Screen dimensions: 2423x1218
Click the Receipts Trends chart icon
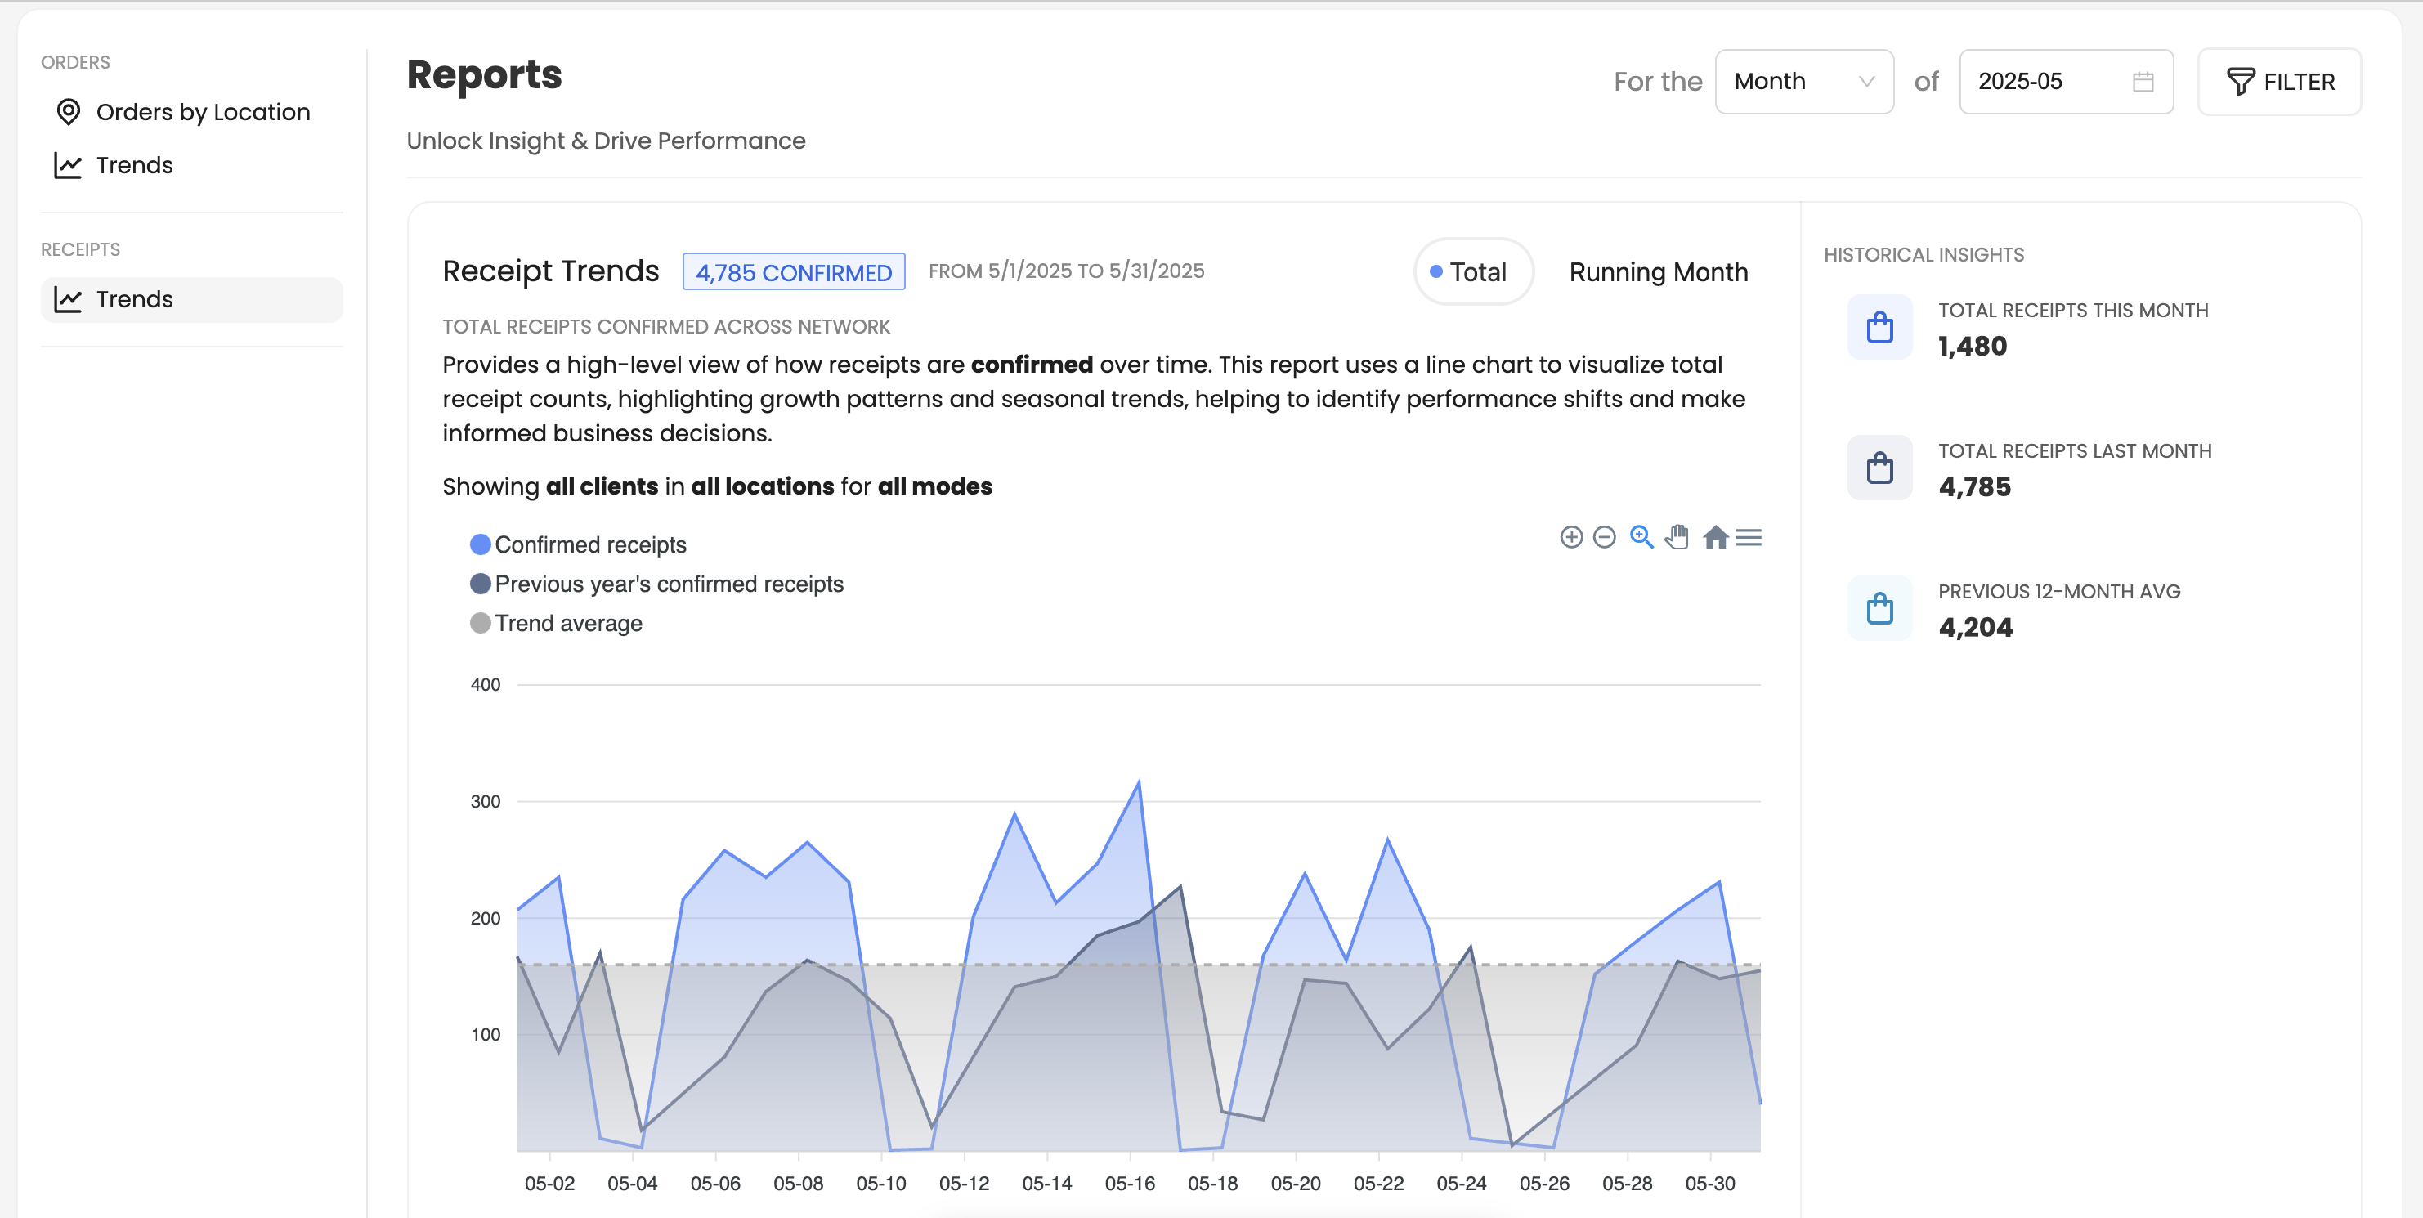[68, 299]
